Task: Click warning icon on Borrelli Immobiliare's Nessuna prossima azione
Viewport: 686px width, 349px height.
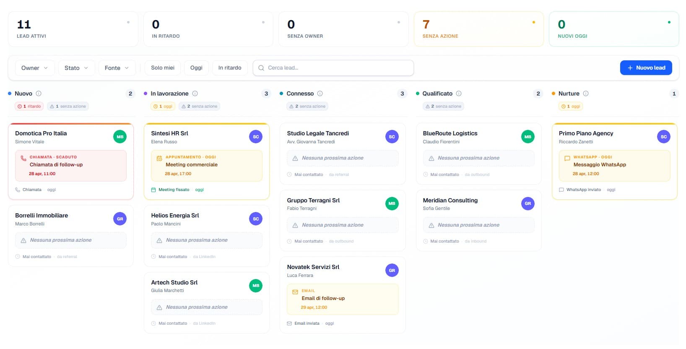Action: click(23, 240)
